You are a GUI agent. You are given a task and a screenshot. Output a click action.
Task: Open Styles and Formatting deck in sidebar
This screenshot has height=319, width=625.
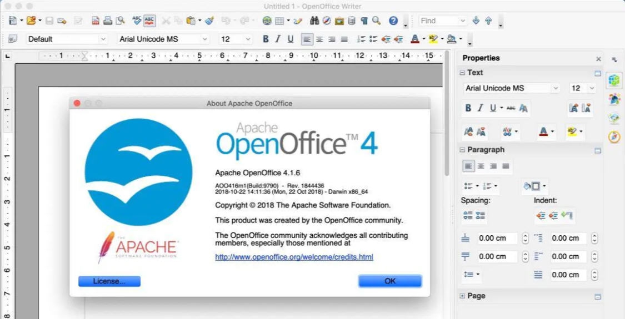pos(614,99)
